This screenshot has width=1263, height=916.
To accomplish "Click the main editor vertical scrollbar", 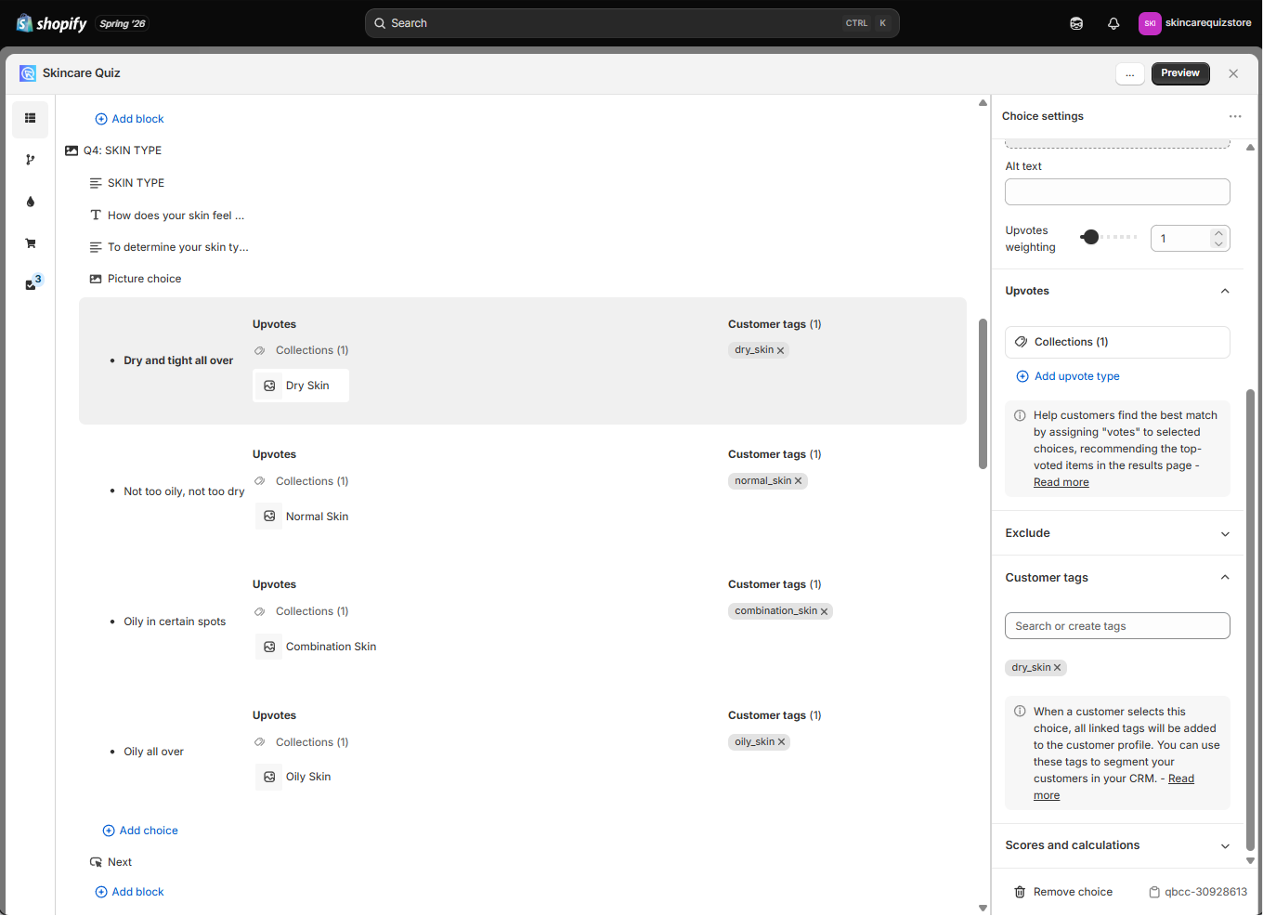I will pyautogui.click(x=983, y=395).
